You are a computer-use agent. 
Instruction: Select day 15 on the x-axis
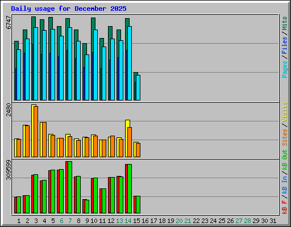coord(136,221)
